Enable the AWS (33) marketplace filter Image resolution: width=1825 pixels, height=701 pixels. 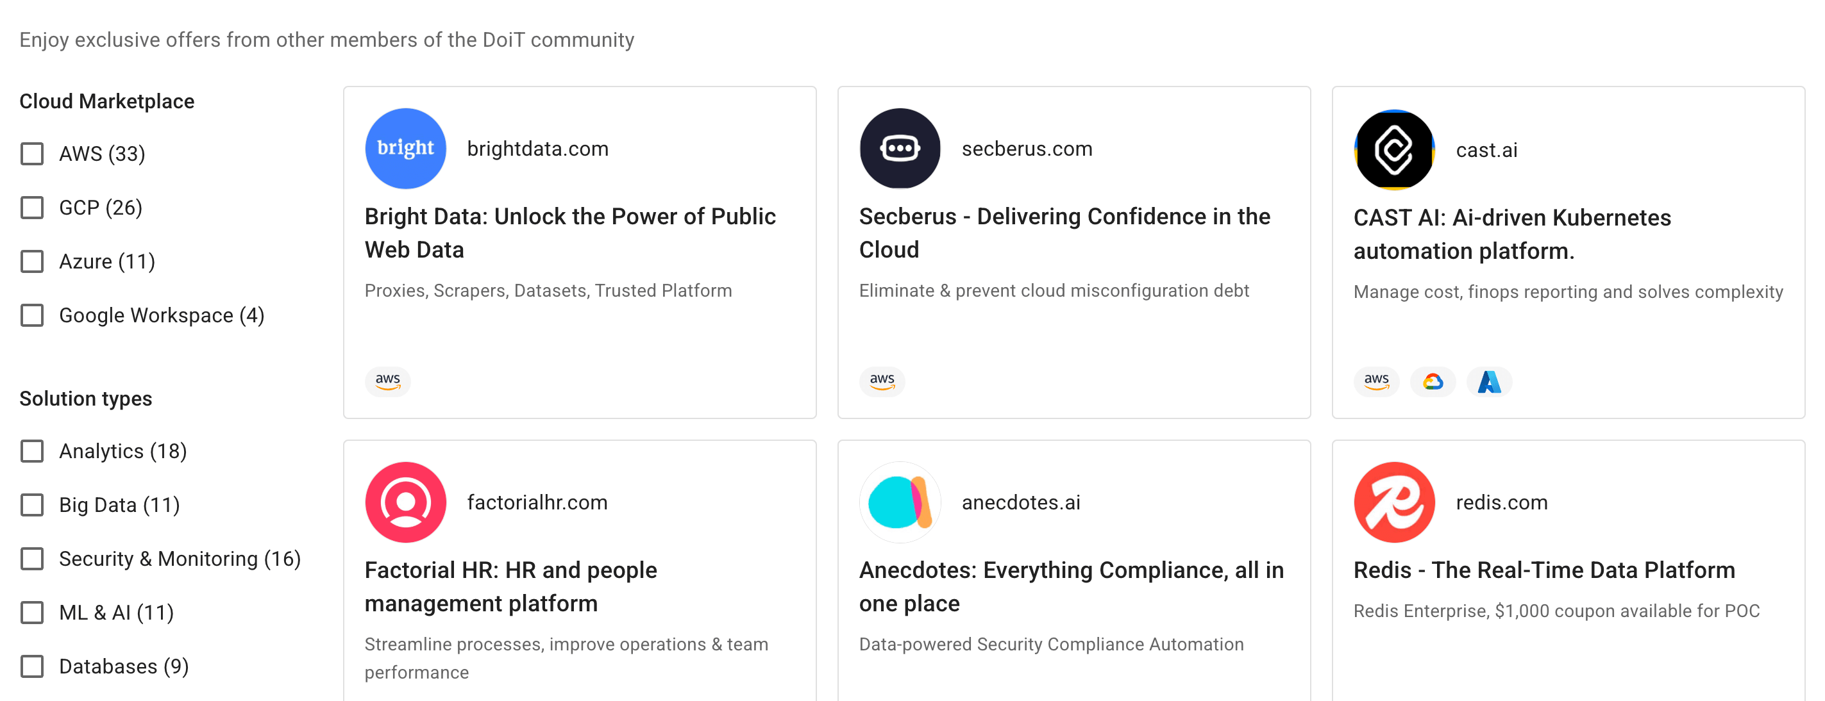coord(32,153)
